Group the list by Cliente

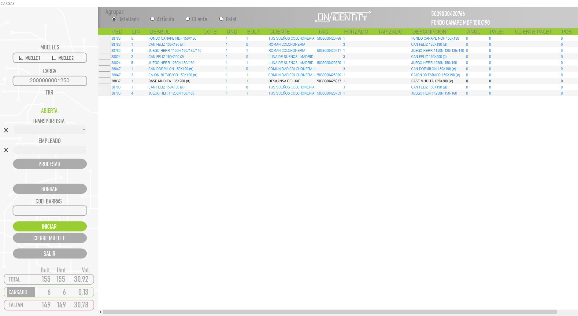(x=187, y=19)
